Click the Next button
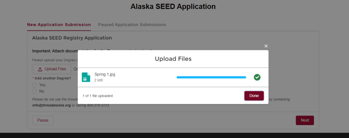Image resolution: width=349 pixels, height=138 pixels. point(305,120)
